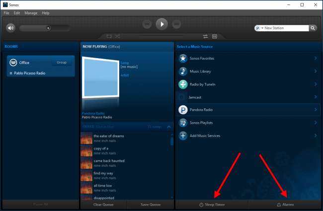Click the Add Music Services plus icon

tap(183, 136)
